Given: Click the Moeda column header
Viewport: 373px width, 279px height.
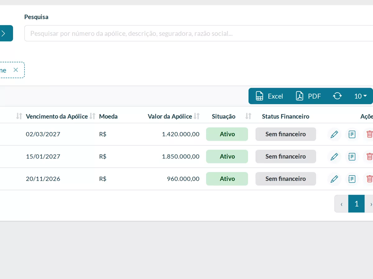Looking at the screenshot, I should 108,116.
